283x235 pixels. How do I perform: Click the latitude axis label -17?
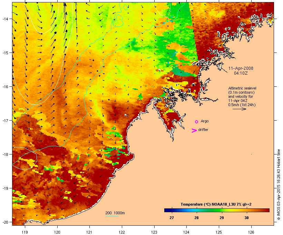(x=5, y=120)
